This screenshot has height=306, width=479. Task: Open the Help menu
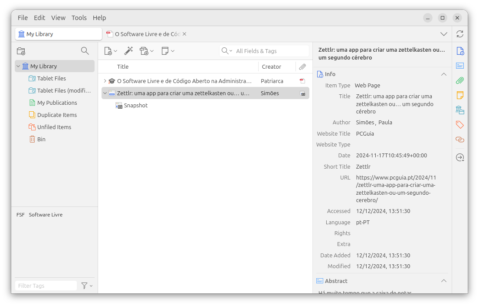(x=99, y=18)
